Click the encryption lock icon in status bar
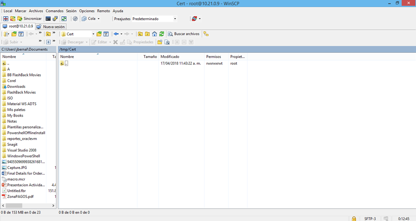The image size is (416, 221). pyautogui.click(x=354, y=219)
